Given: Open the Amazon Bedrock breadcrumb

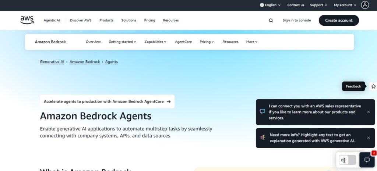Looking at the screenshot, I should [x=85, y=62].
